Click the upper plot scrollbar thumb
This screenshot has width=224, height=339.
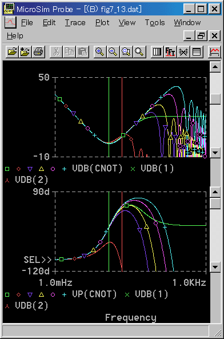(x=215, y=99)
